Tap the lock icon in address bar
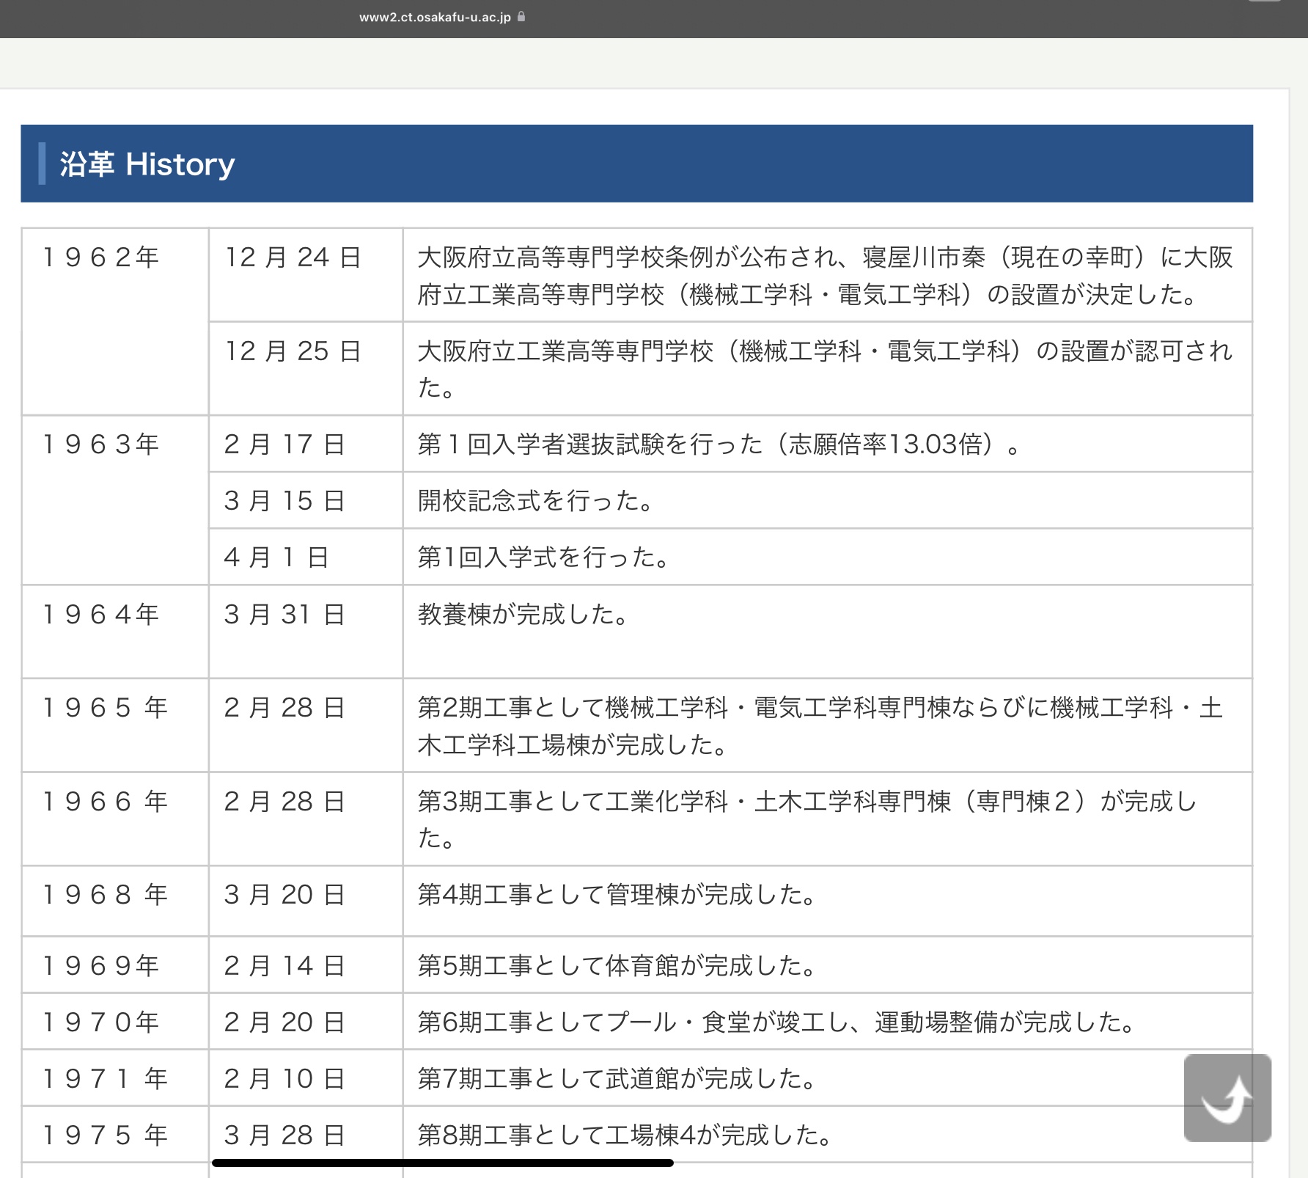This screenshot has width=1308, height=1178. (x=521, y=16)
